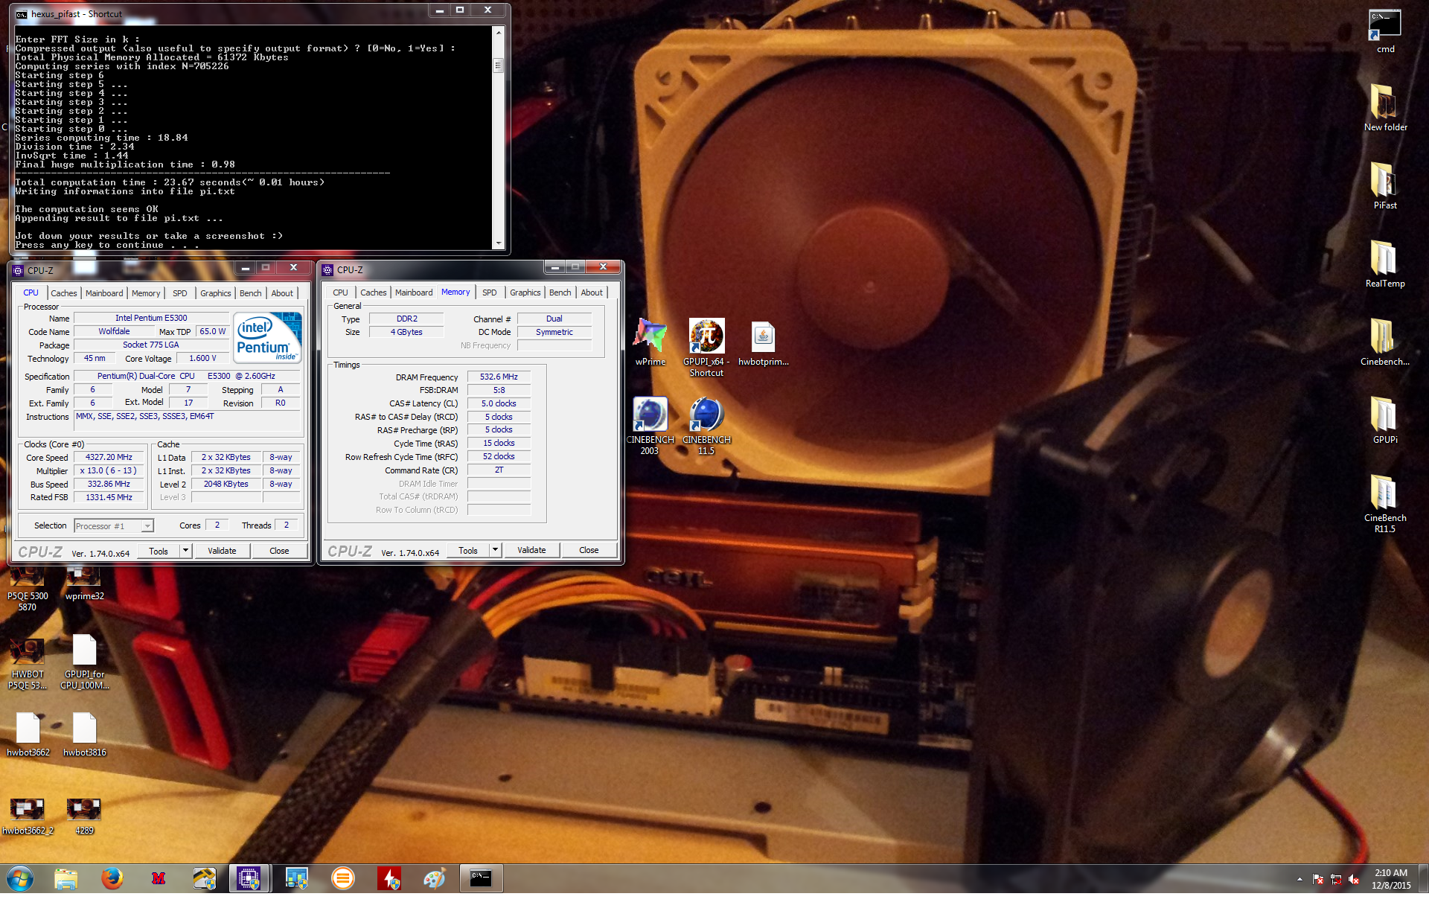Open the RealTemp folder icon
1429x911 pixels.
pyautogui.click(x=1384, y=264)
